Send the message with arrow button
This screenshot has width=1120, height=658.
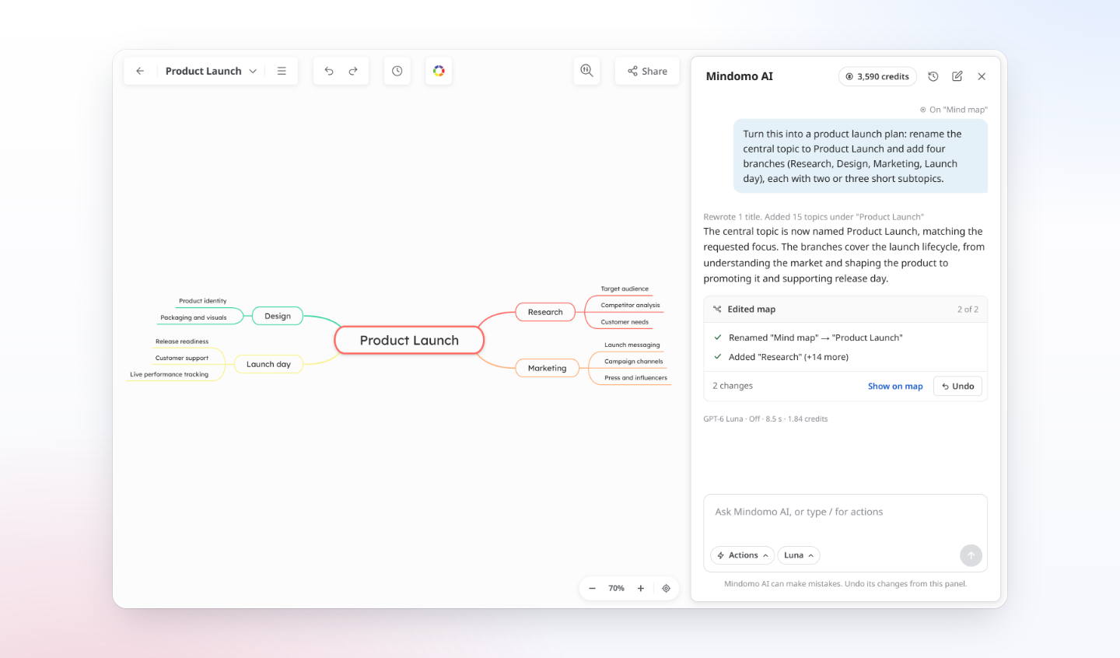(971, 555)
